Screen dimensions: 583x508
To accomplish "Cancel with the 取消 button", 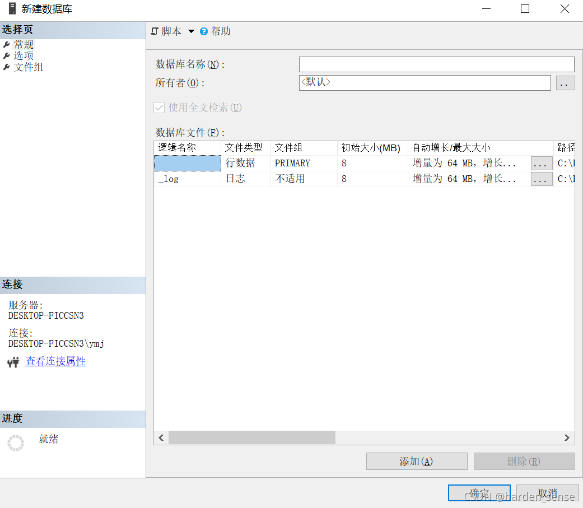I will [547, 493].
